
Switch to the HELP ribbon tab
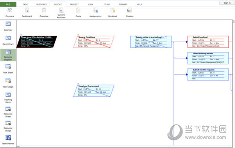click(x=139, y=4)
